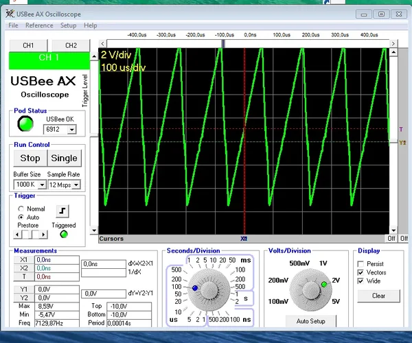The width and height of the screenshot is (412, 343).
Task: Click the Min value -5,47V
Action: tap(57, 314)
